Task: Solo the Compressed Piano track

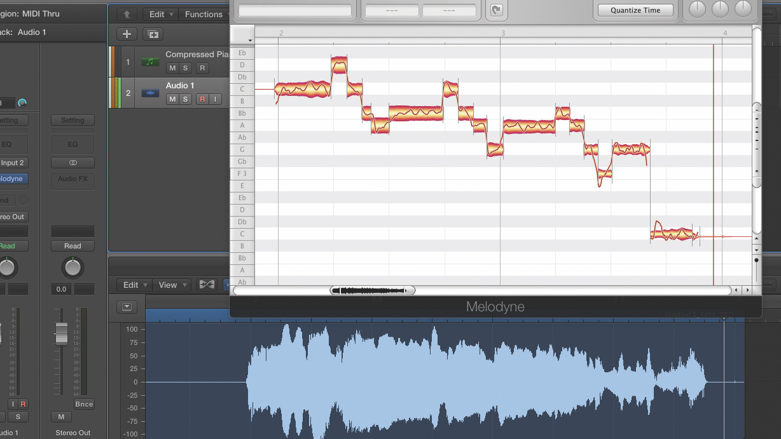Action: coord(185,68)
